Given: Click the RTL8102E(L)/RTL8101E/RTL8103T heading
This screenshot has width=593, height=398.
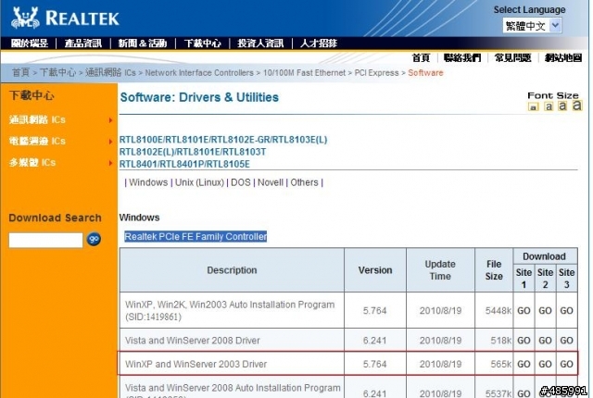Looking at the screenshot, I should coord(193,152).
